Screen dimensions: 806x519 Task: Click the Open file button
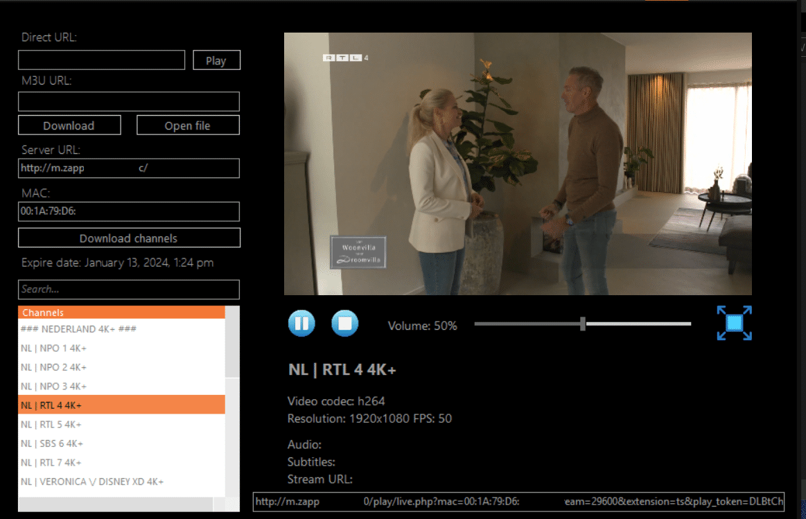pos(188,125)
